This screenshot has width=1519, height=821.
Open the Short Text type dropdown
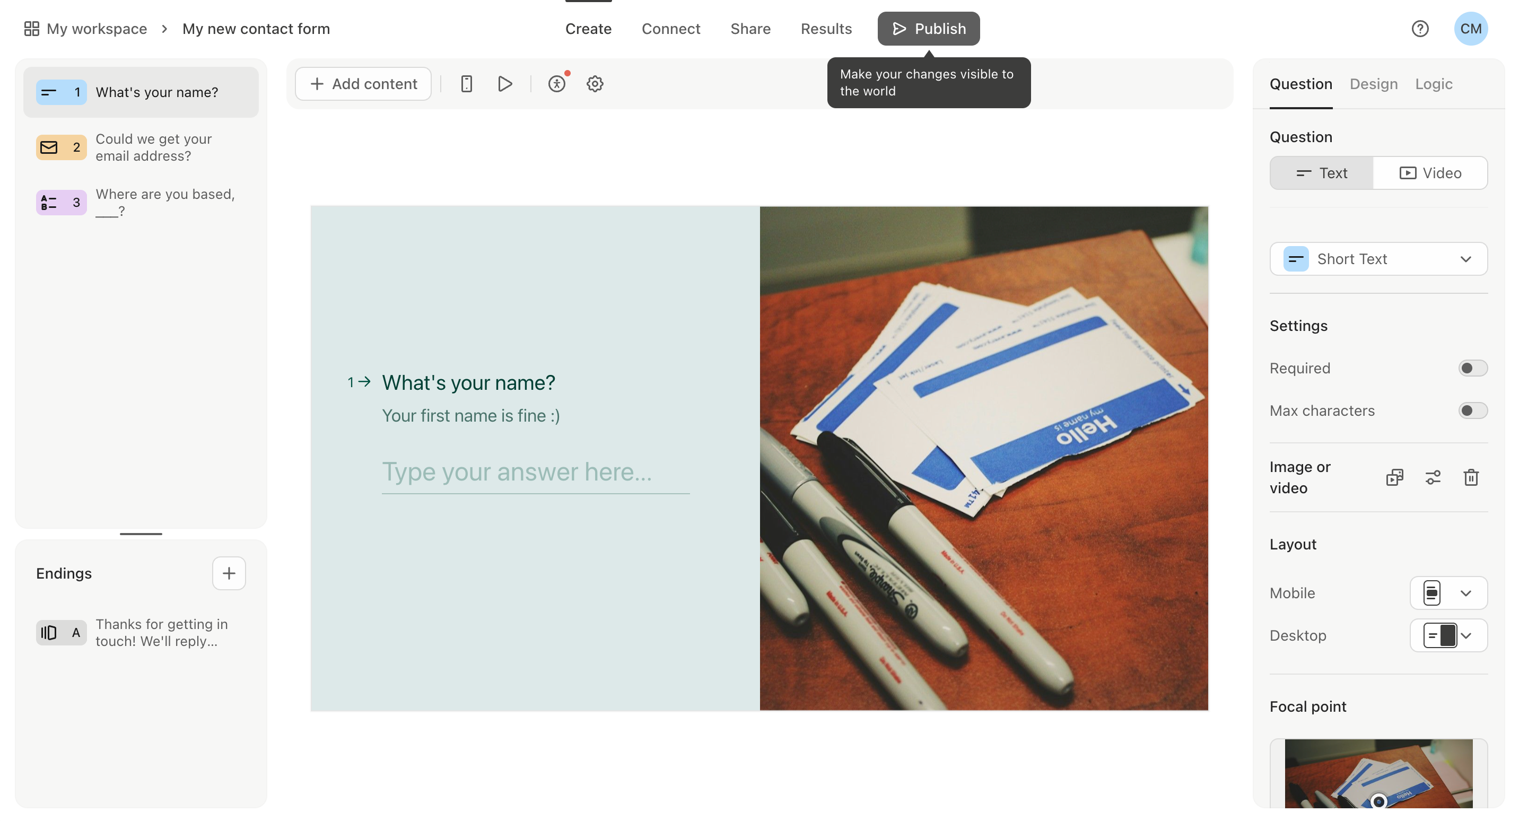pyautogui.click(x=1378, y=259)
